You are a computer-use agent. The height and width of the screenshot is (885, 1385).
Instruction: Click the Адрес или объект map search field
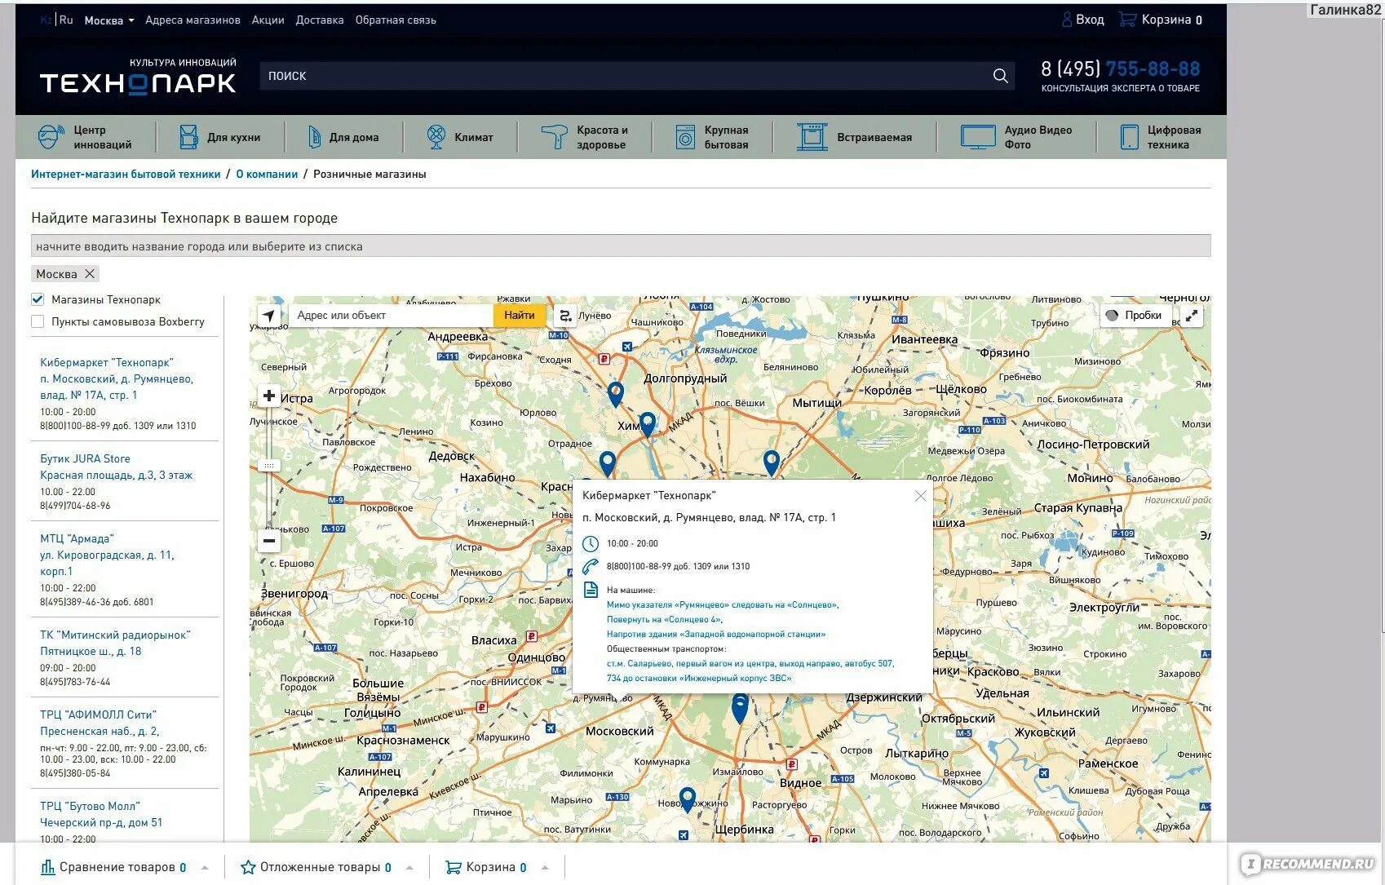tap(390, 316)
